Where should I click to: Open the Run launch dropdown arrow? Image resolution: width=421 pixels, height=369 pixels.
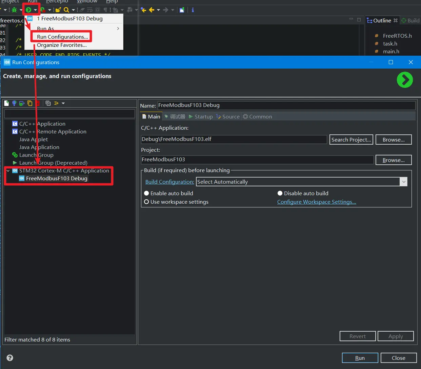point(35,10)
